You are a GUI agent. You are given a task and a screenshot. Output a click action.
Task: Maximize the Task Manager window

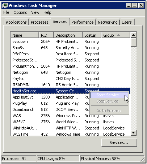click(x=134, y=5)
